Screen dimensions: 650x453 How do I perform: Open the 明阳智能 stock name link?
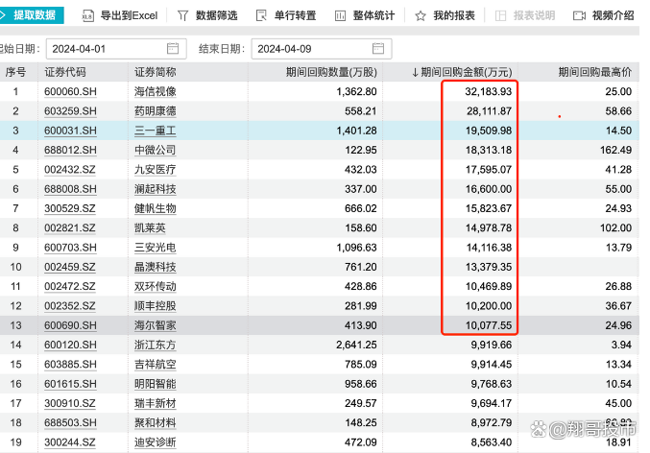[155, 384]
